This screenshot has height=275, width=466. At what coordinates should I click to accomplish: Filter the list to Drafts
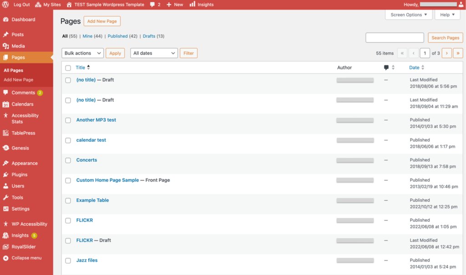pyautogui.click(x=149, y=36)
